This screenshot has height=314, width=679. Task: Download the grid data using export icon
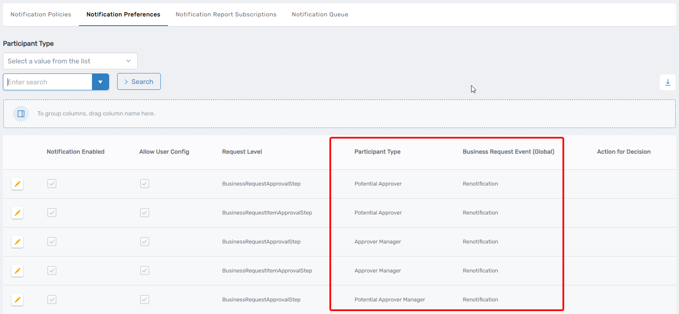[x=667, y=82]
